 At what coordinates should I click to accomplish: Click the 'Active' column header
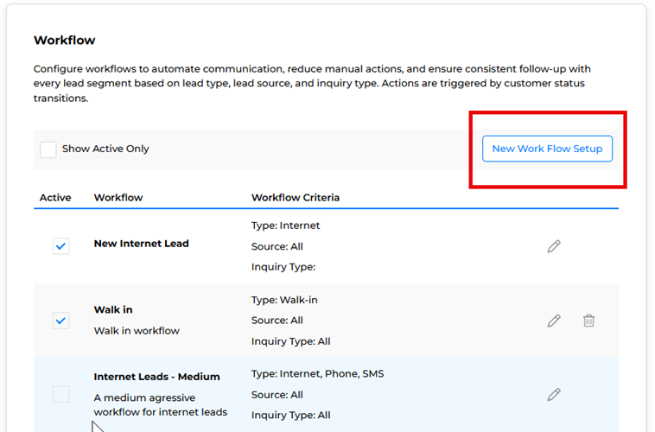click(55, 198)
